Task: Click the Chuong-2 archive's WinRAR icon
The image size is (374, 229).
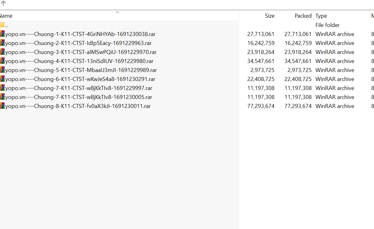Action: (2, 43)
